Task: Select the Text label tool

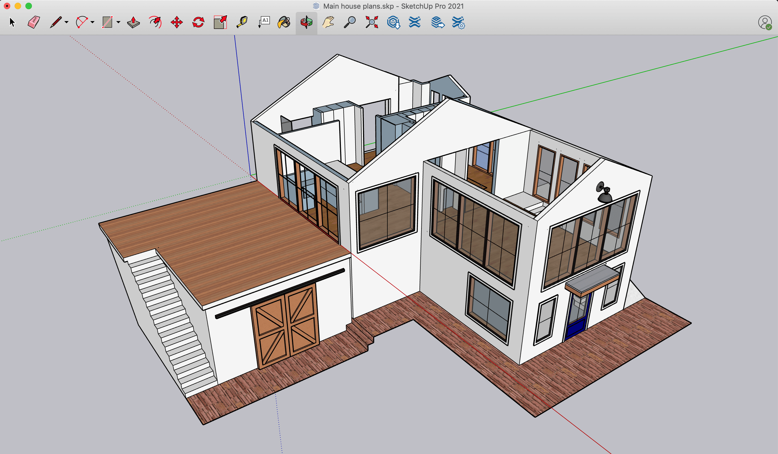Action: 264,22
